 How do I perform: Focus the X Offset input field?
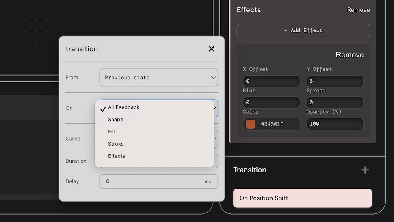[271, 81]
